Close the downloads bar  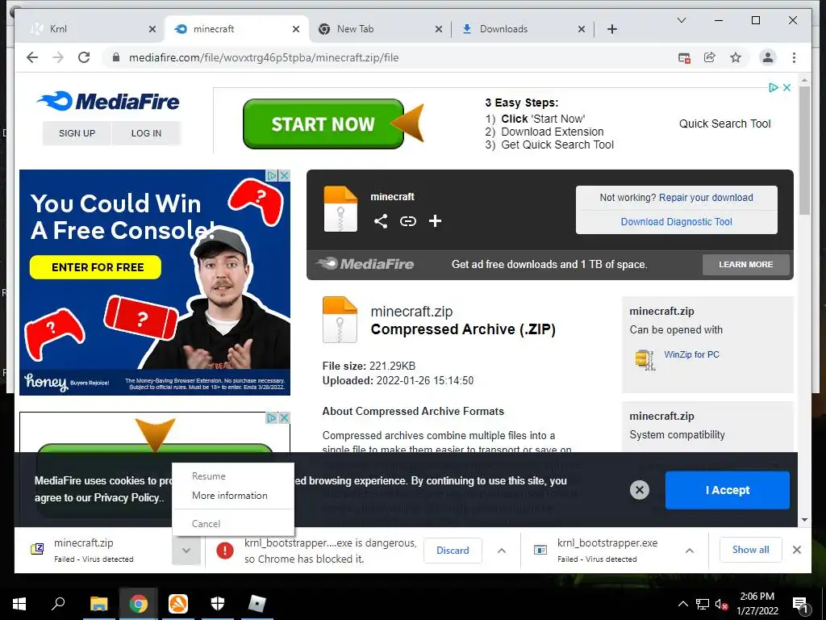(x=796, y=550)
